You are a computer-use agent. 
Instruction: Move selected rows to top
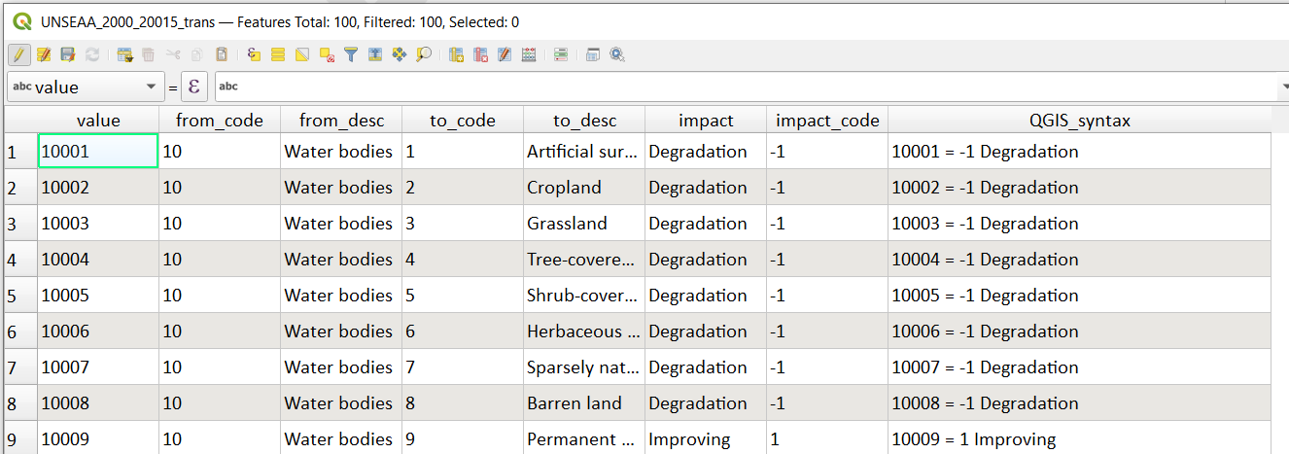(376, 54)
